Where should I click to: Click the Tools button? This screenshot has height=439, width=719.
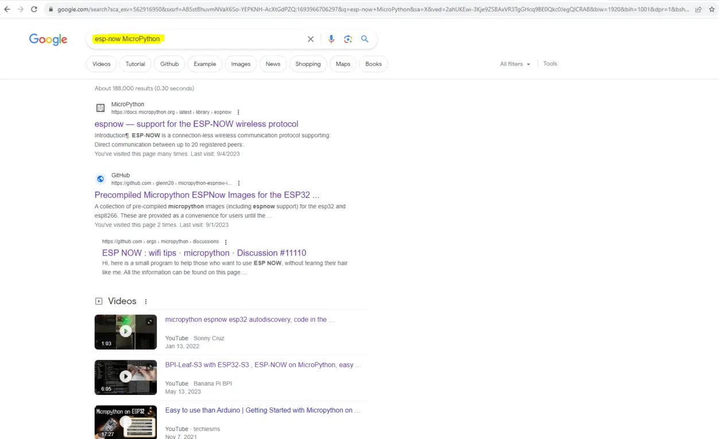pos(550,64)
